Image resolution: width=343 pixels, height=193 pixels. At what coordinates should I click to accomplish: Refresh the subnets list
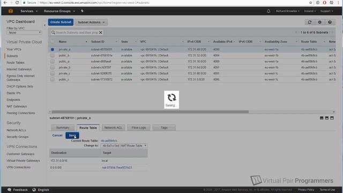coord(310,22)
